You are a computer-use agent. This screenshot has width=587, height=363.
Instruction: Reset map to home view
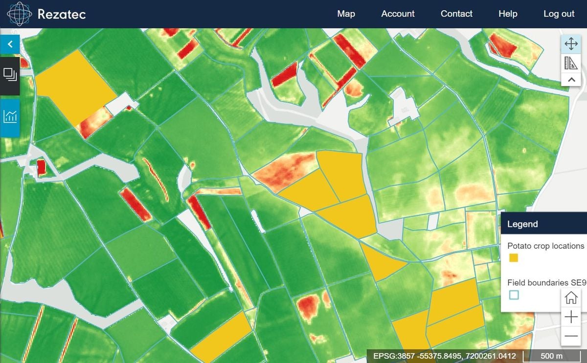tap(571, 298)
